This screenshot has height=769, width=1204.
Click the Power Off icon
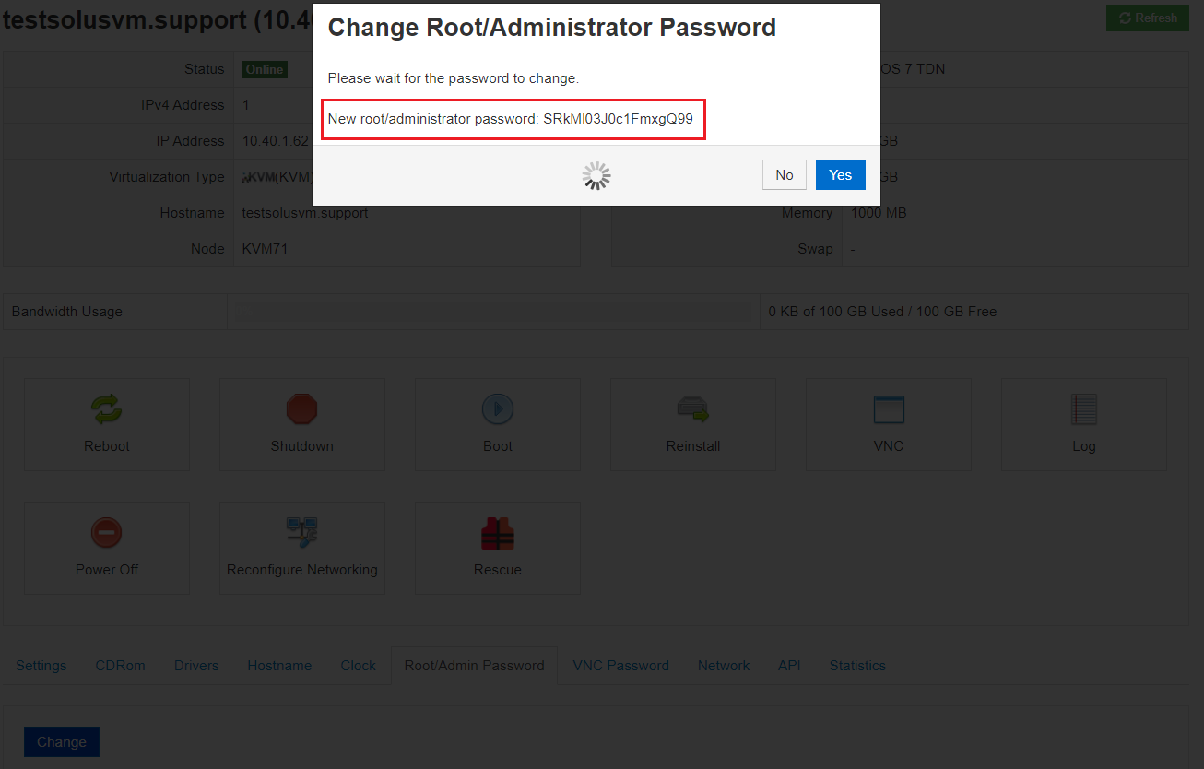107,533
